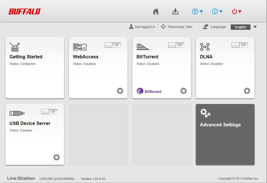Open the BitTorrent tile title
The image size is (267, 183).
click(x=148, y=57)
